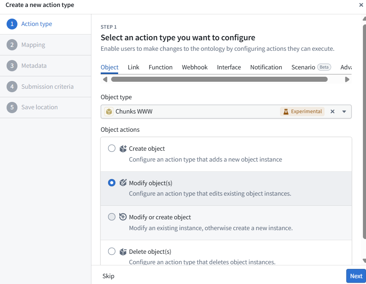Click the step 5 circle icon
This screenshot has height=284, width=366.
pyautogui.click(x=12, y=107)
